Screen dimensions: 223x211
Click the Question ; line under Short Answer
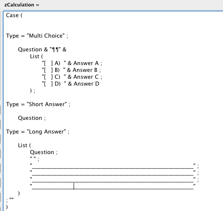pyautogui.click(x=32, y=118)
